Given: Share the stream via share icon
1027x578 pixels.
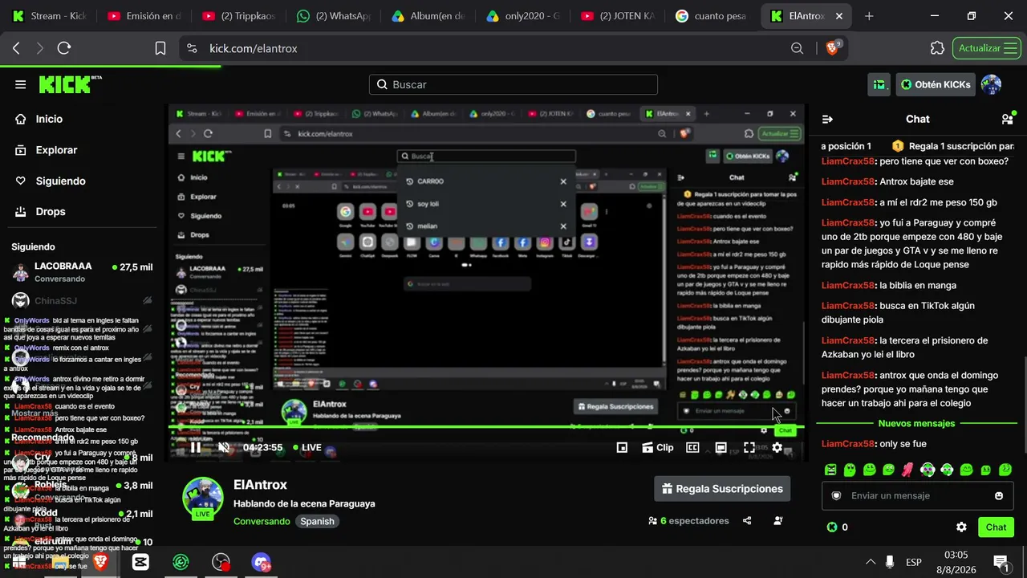Looking at the screenshot, I should 747,521.
